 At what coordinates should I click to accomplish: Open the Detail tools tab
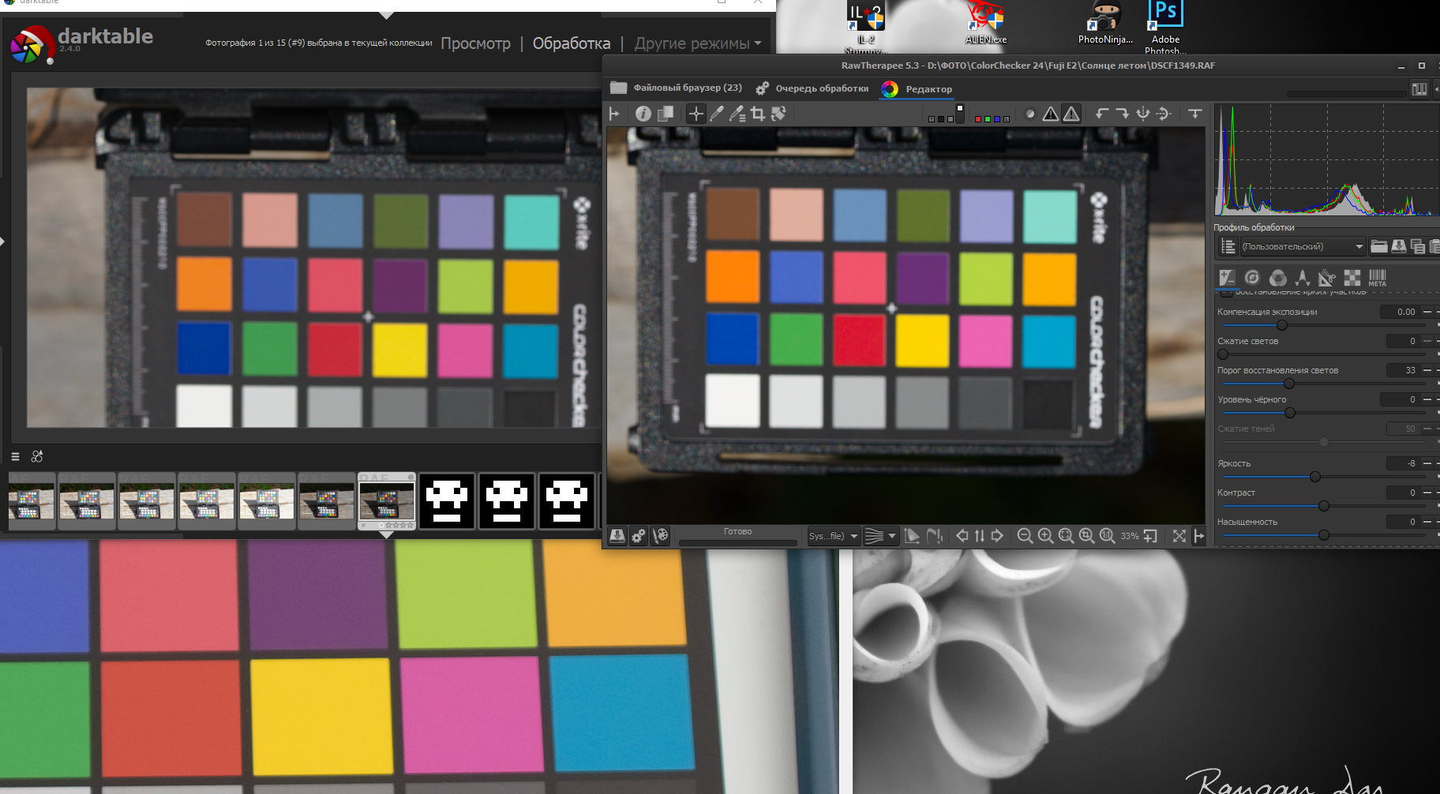[x=1252, y=277]
